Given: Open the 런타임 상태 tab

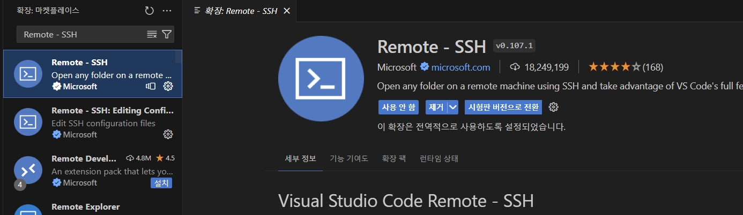Looking at the screenshot, I should (439, 159).
